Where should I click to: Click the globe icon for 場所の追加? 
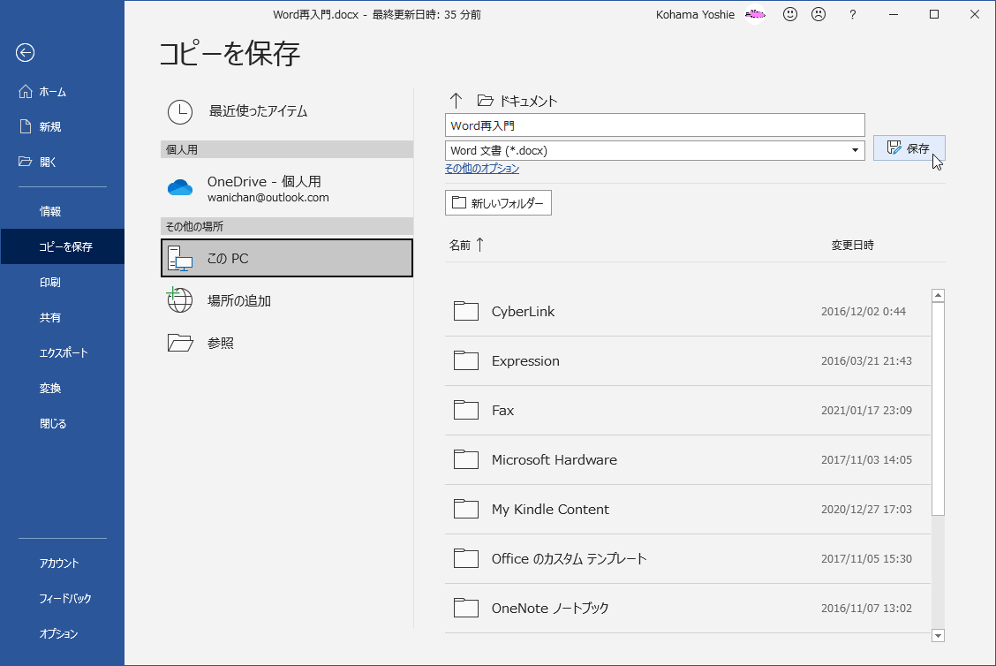pos(180,300)
